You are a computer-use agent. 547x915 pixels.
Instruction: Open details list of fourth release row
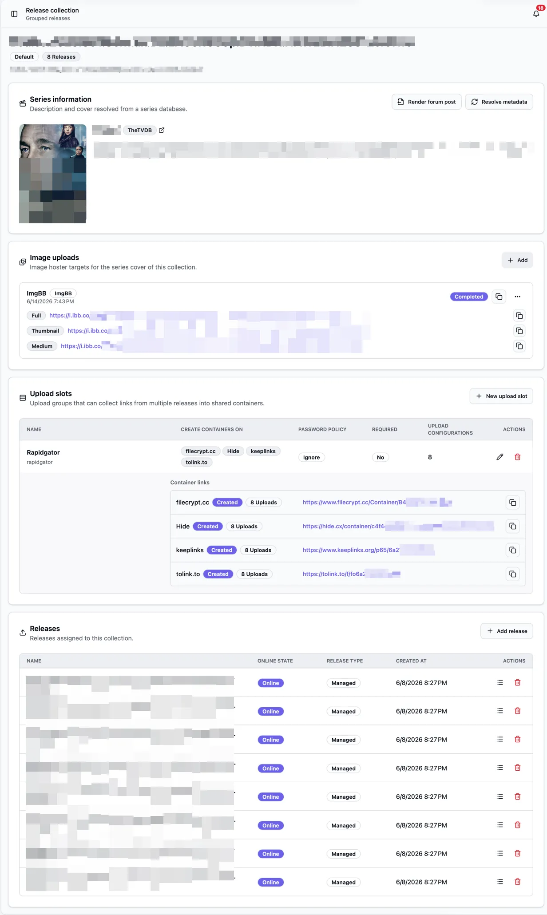[500, 768]
